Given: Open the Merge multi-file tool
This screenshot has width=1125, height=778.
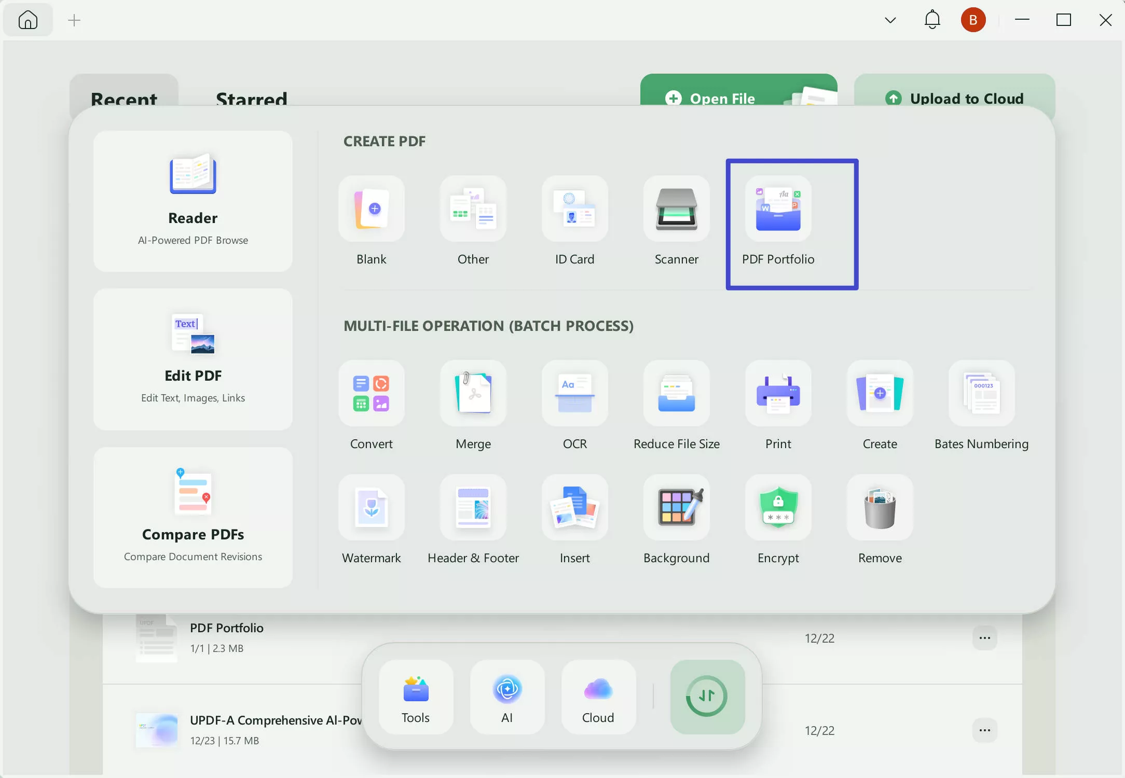Looking at the screenshot, I should [x=473, y=393].
